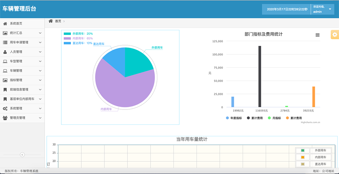Open the orange gear settings panel
This screenshot has height=174, width=339.
click(335, 35)
